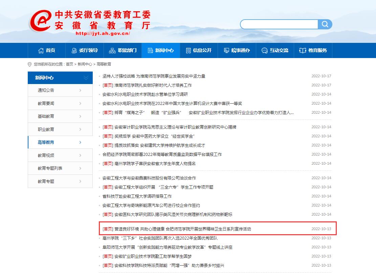
Task: Click the chat bubble icon beside 互动交流
Action: click(x=265, y=50)
